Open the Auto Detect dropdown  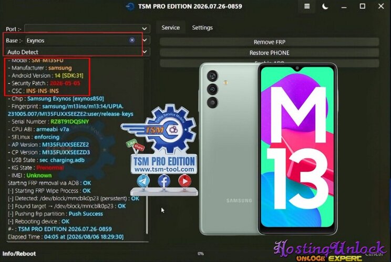(x=77, y=52)
